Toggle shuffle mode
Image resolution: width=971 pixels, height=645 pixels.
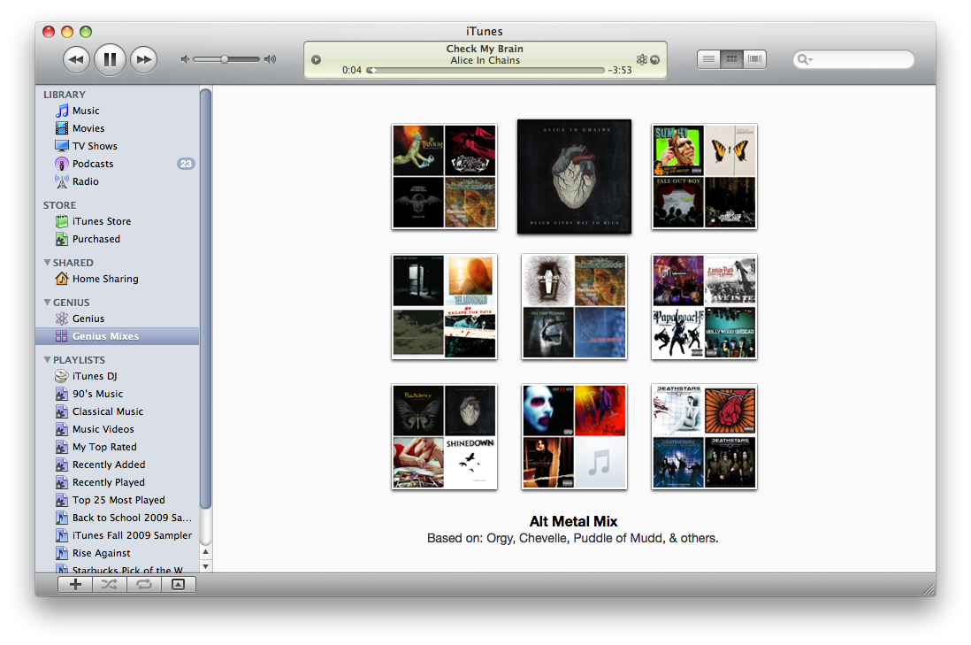click(110, 584)
